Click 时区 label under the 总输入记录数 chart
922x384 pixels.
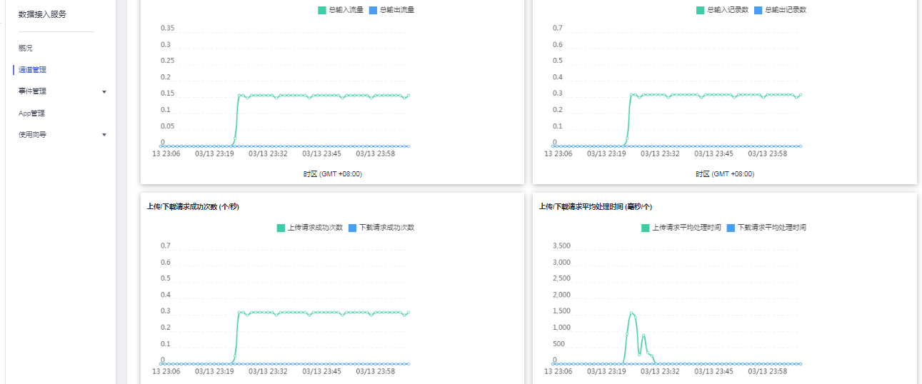point(725,173)
